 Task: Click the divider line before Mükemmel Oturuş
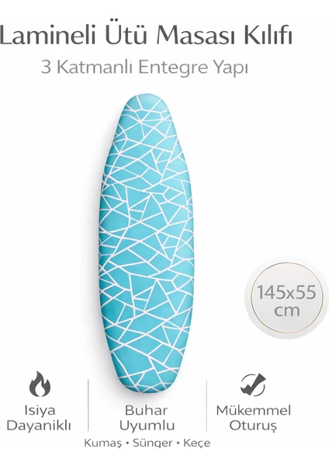206,405
